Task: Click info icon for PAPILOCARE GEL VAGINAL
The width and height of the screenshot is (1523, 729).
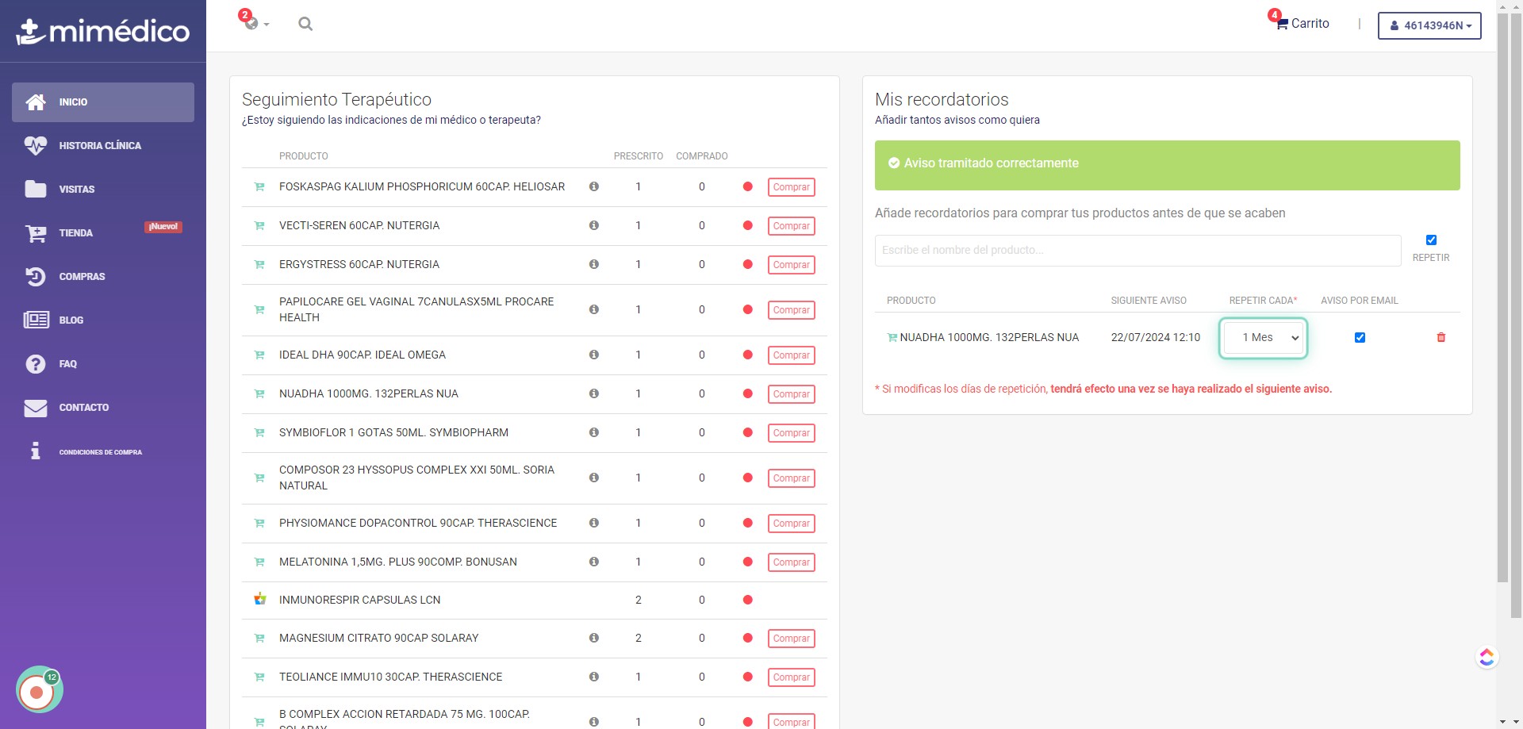Action: coord(593,309)
